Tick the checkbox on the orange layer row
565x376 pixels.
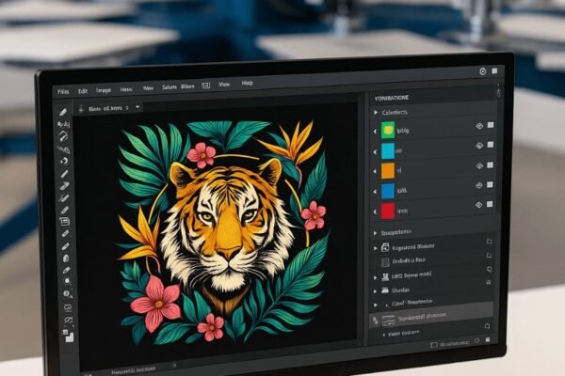[x=490, y=165]
